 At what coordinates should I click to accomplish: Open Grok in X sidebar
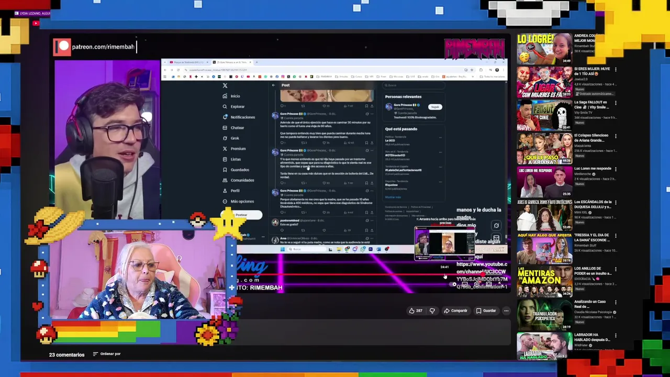[x=231, y=138]
